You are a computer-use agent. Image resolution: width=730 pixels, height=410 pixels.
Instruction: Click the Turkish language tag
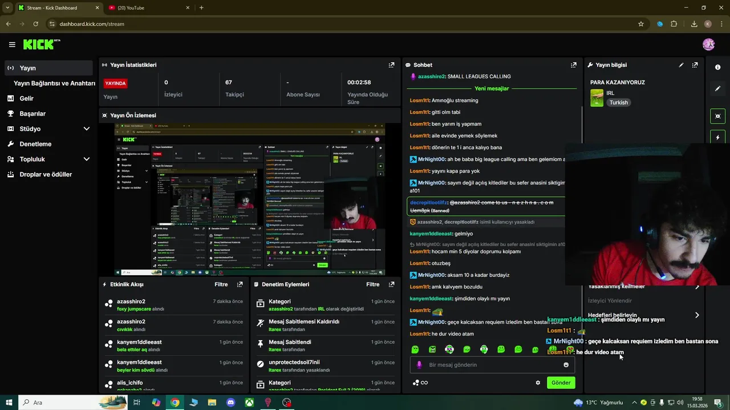[618, 102]
